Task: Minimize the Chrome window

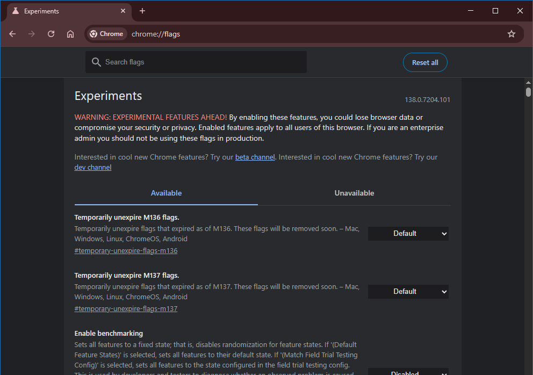Action: click(471, 11)
